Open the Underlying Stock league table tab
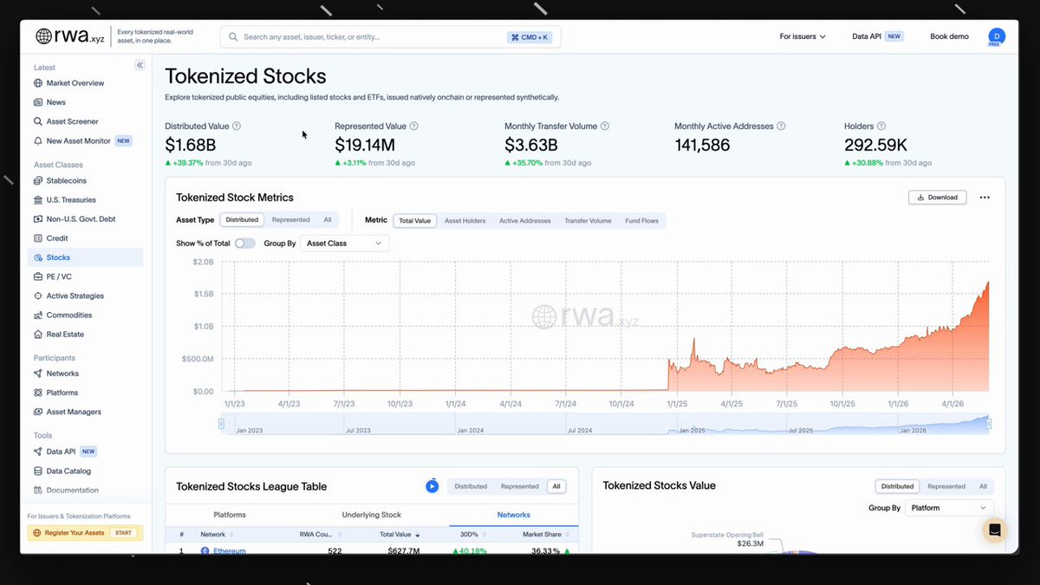 (372, 515)
